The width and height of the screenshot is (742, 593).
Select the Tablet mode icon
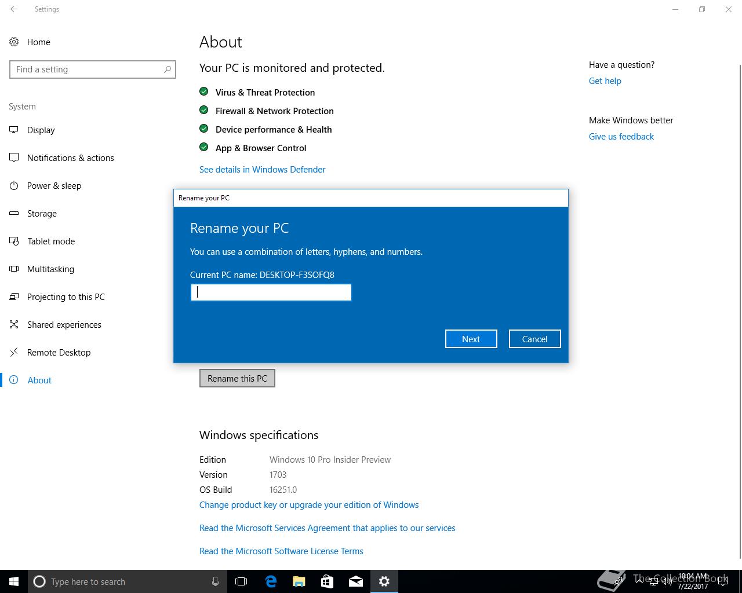click(x=14, y=241)
